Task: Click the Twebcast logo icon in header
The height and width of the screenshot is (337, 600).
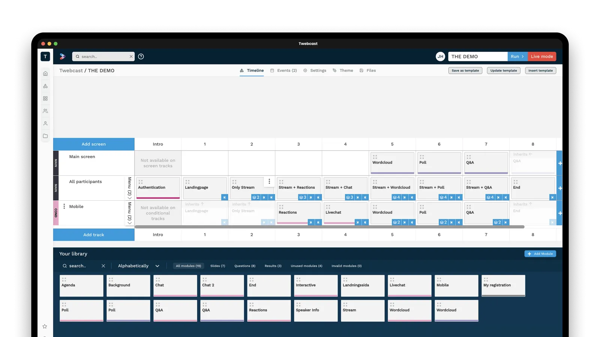Action: [63, 57]
